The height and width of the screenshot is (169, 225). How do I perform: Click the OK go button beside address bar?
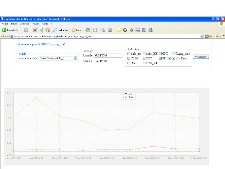(x=209, y=36)
